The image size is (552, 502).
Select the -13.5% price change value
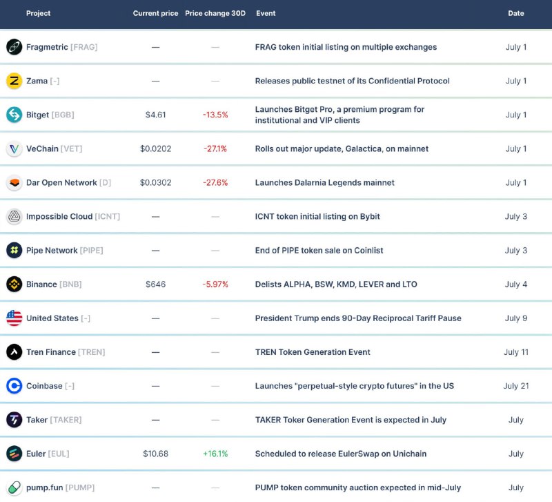pyautogui.click(x=215, y=115)
